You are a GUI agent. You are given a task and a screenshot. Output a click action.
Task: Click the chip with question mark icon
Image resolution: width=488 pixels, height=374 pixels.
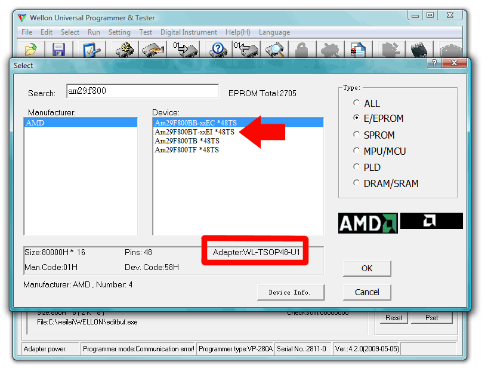pos(218,49)
